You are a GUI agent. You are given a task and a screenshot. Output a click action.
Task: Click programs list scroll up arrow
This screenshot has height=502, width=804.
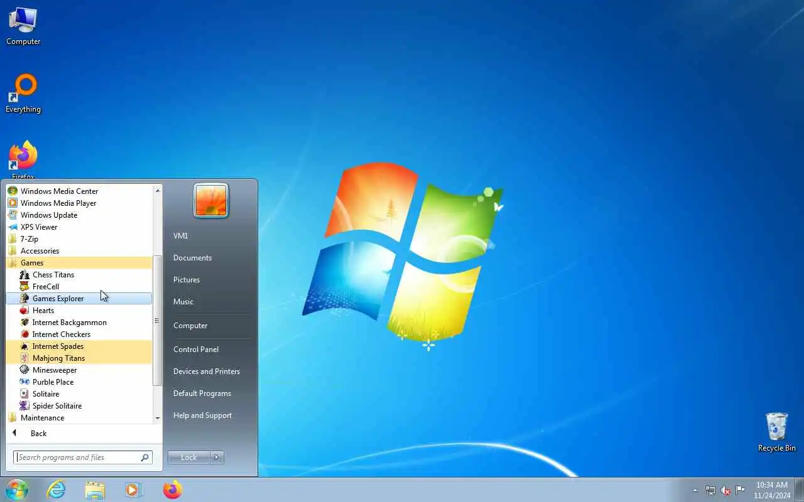158,190
